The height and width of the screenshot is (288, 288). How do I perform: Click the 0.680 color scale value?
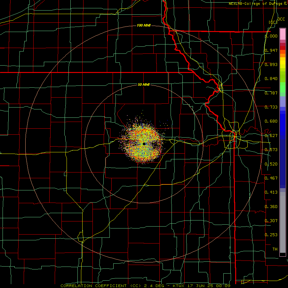tap(271, 121)
